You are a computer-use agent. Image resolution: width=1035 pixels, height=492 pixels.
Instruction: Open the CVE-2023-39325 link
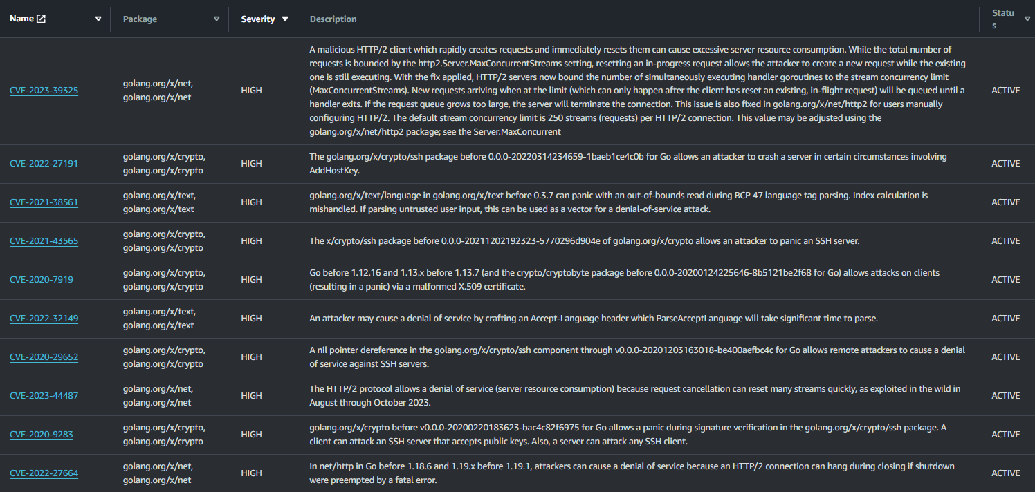pyautogui.click(x=44, y=91)
